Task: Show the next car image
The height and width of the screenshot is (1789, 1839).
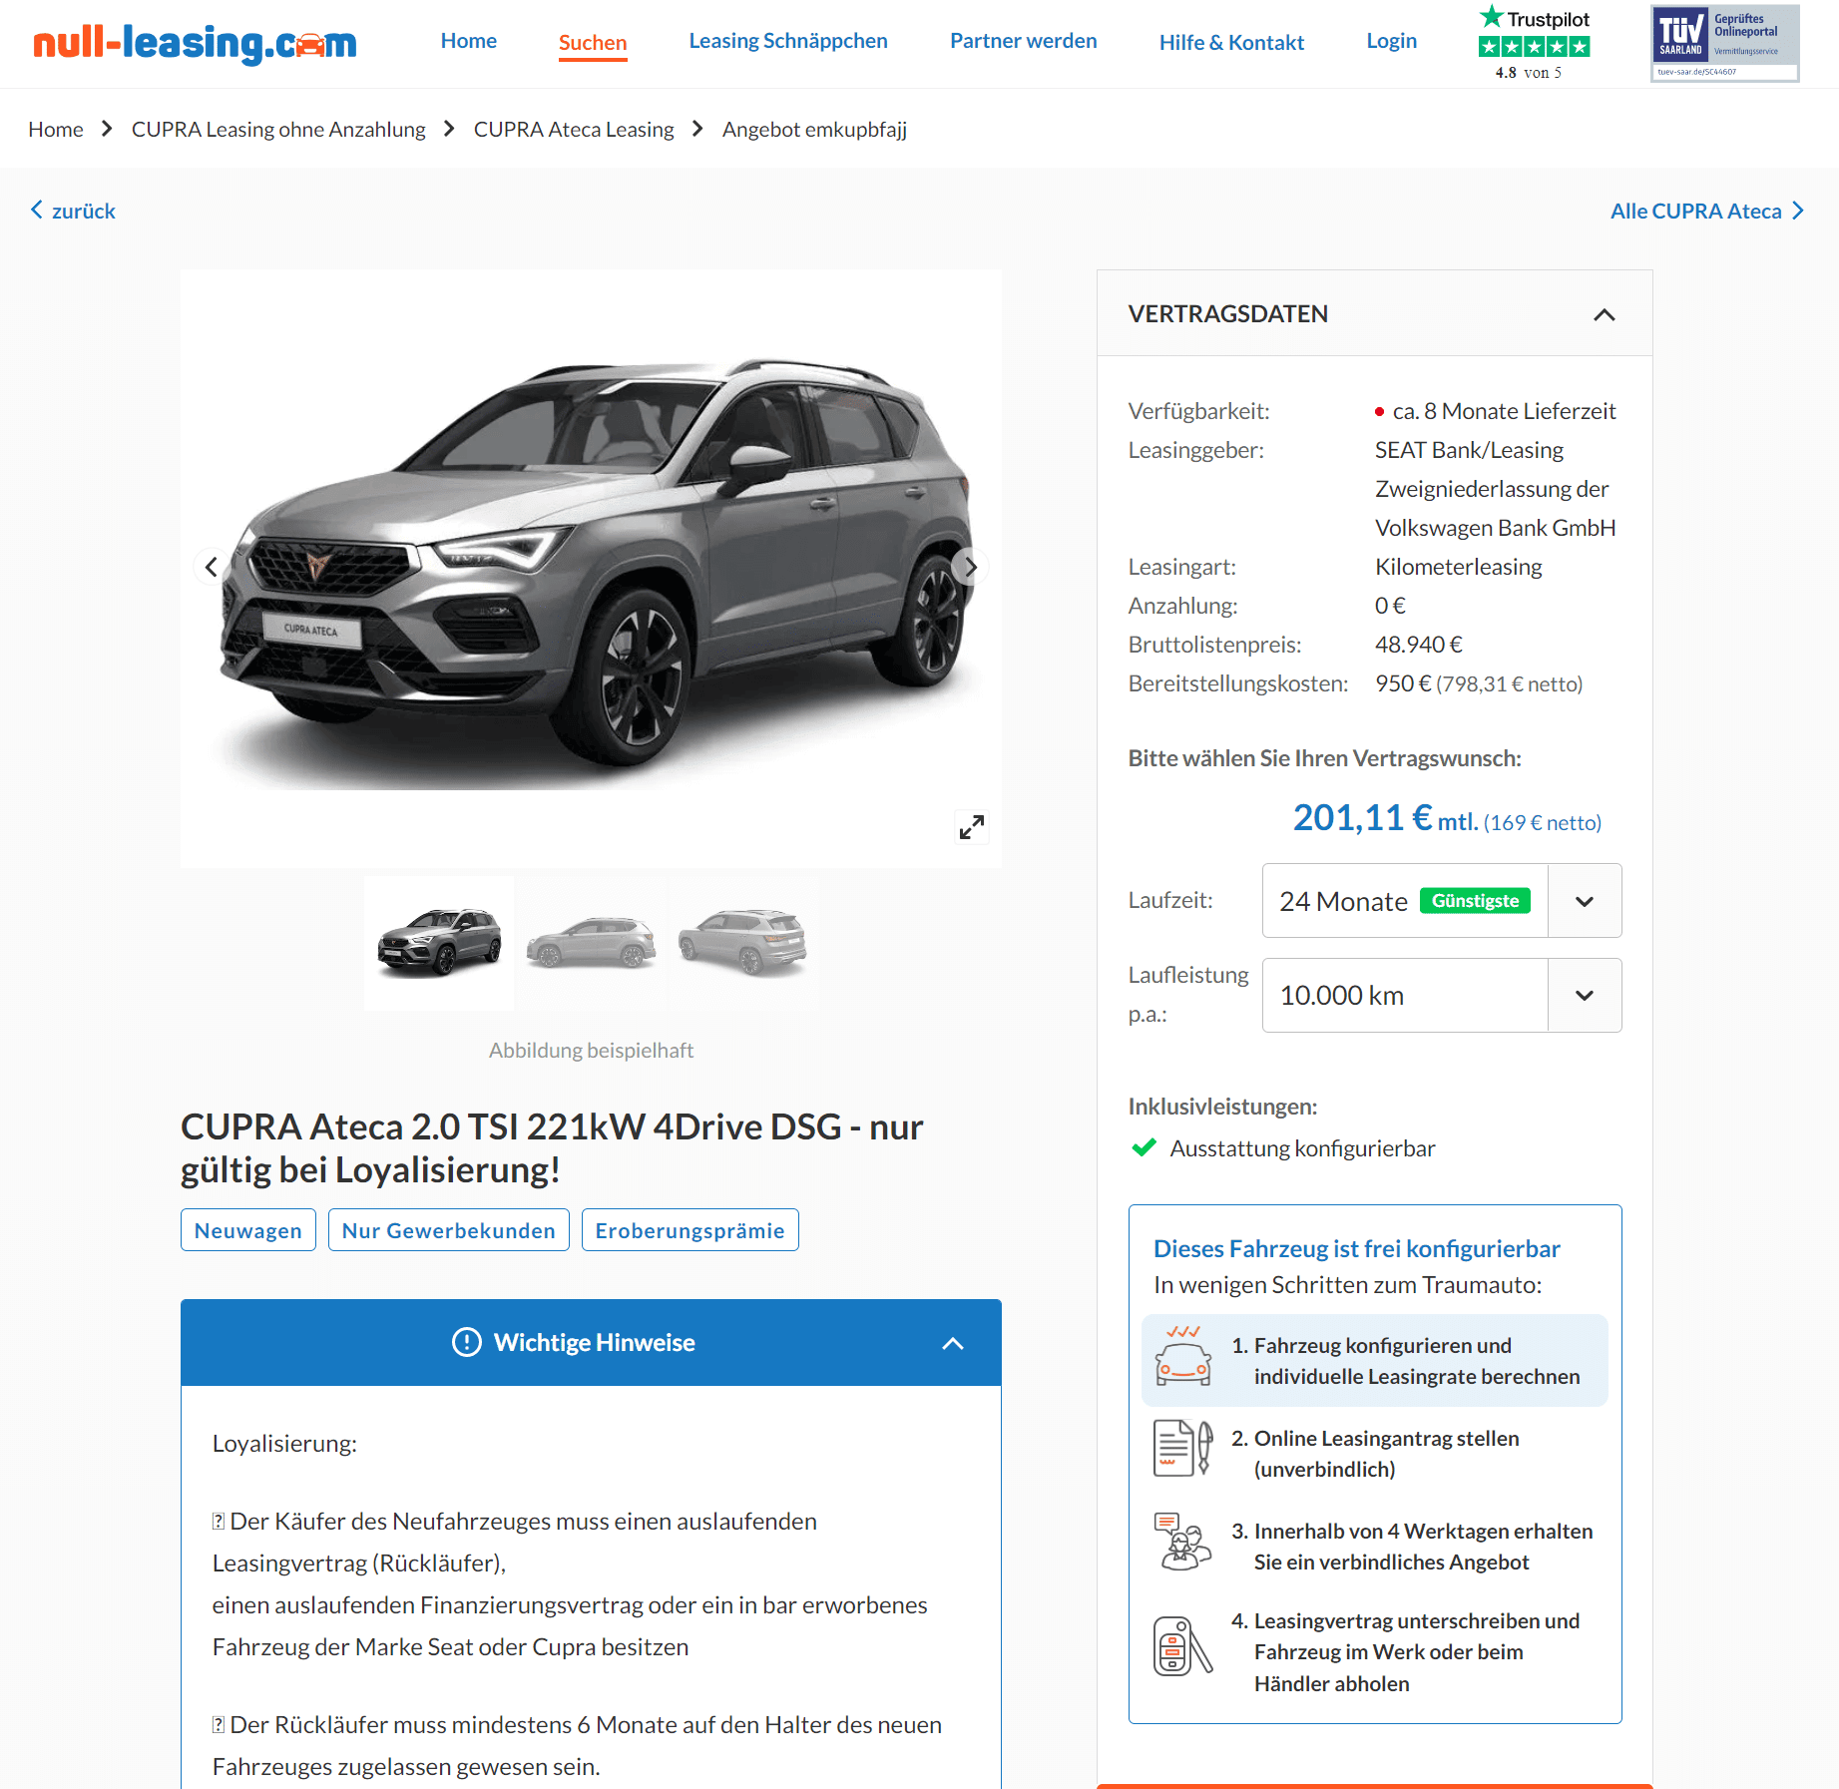Action: pyautogui.click(x=970, y=567)
